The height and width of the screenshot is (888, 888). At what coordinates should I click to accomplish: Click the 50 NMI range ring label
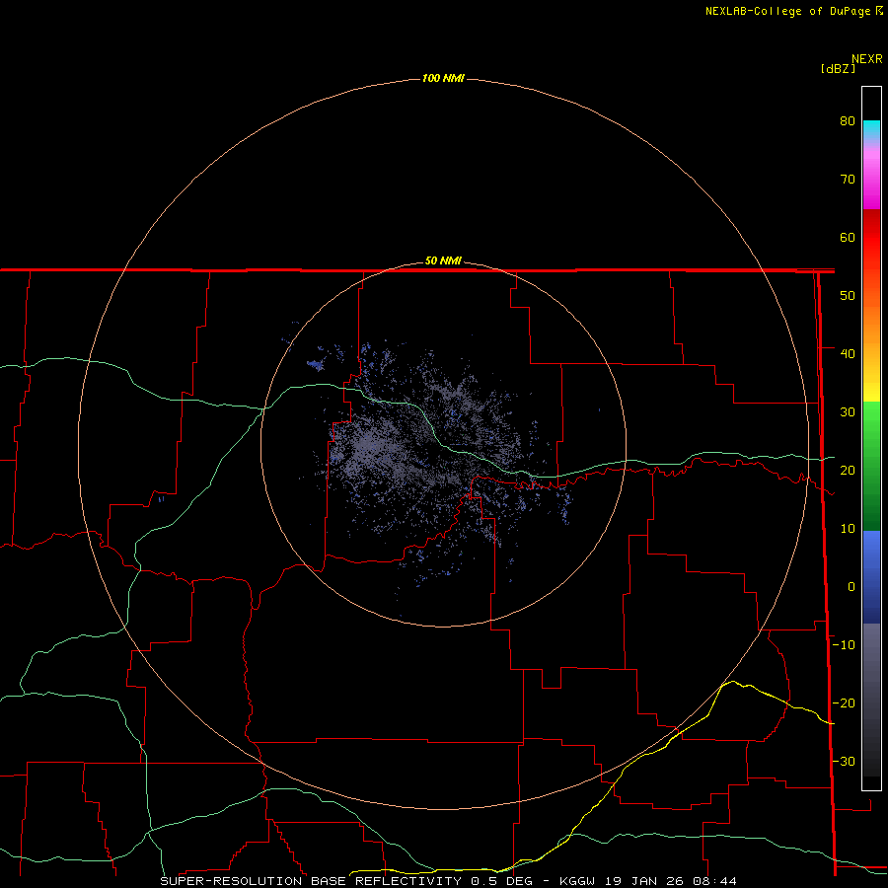point(443,261)
